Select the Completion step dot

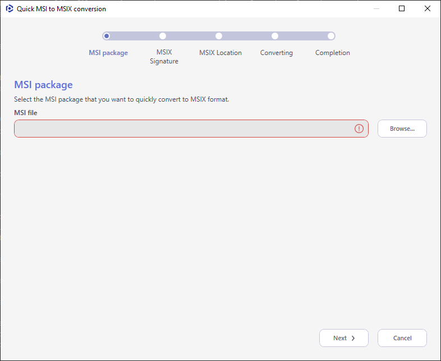[331, 36]
